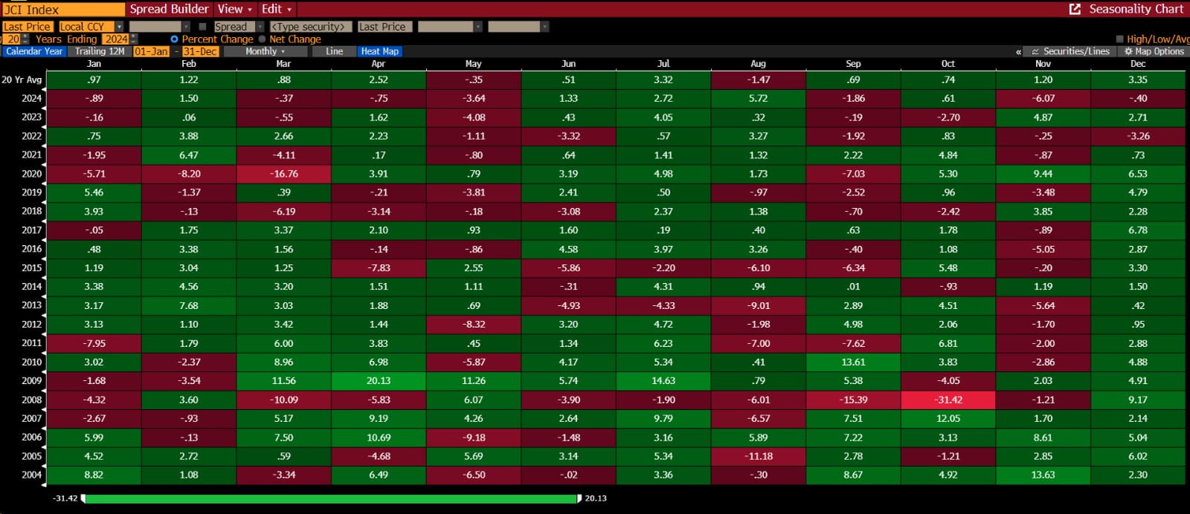
Task: Click the -15.39 cell for September 2008
Action: tap(853, 400)
